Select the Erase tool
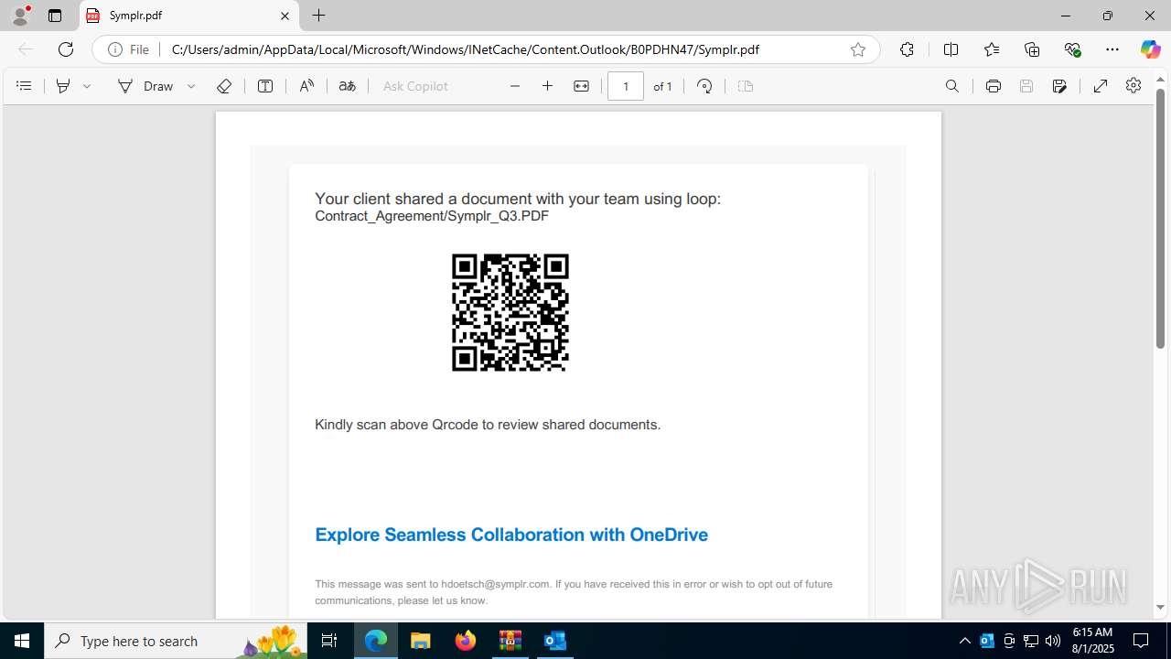 click(x=224, y=86)
